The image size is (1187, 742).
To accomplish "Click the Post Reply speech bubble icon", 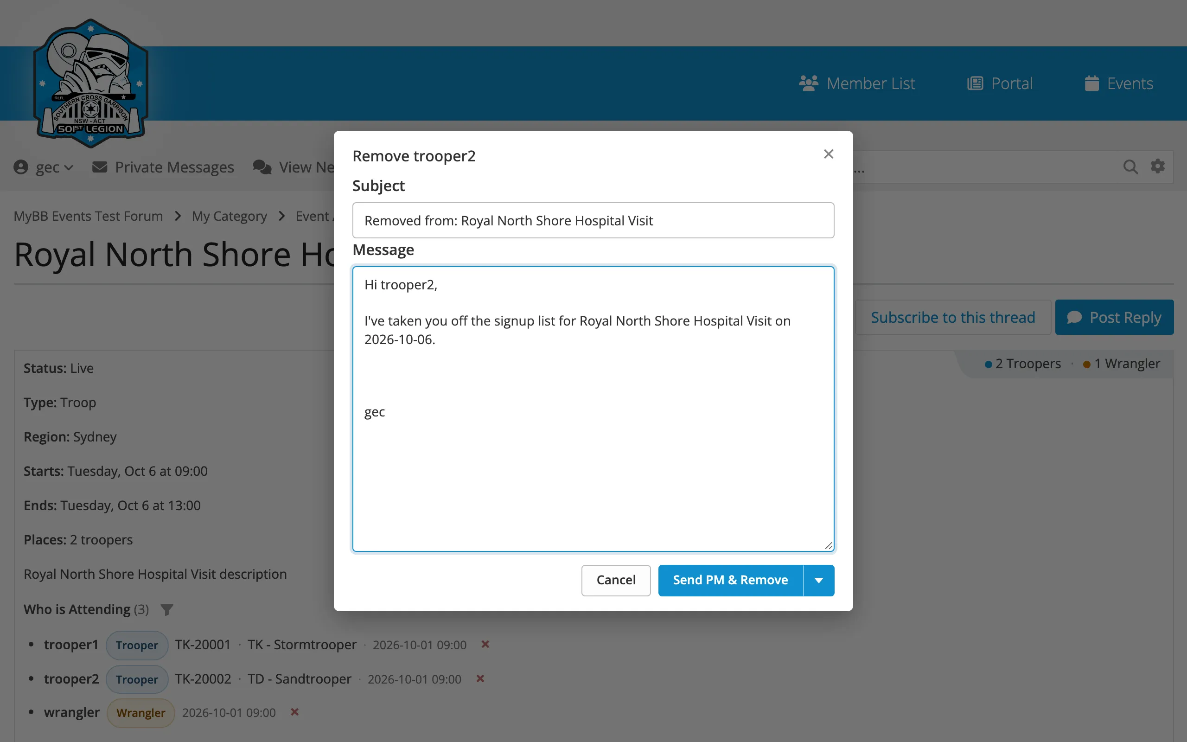I will click(x=1074, y=318).
